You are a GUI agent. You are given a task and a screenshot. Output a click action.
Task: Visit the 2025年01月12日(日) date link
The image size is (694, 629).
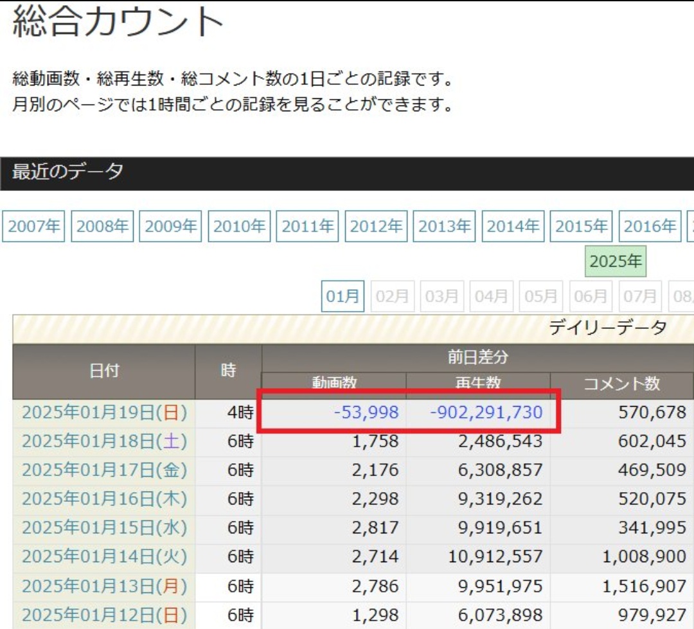point(105,615)
